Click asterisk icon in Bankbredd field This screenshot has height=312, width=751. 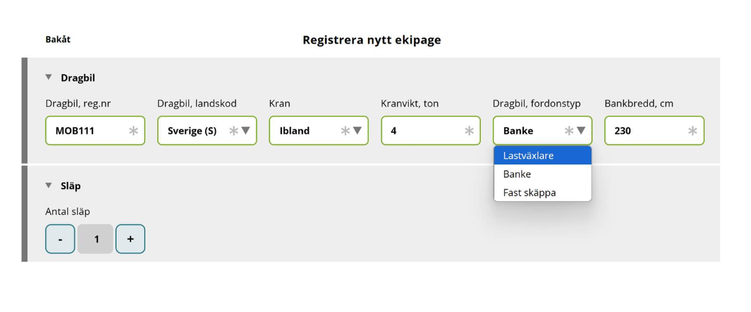(x=692, y=131)
